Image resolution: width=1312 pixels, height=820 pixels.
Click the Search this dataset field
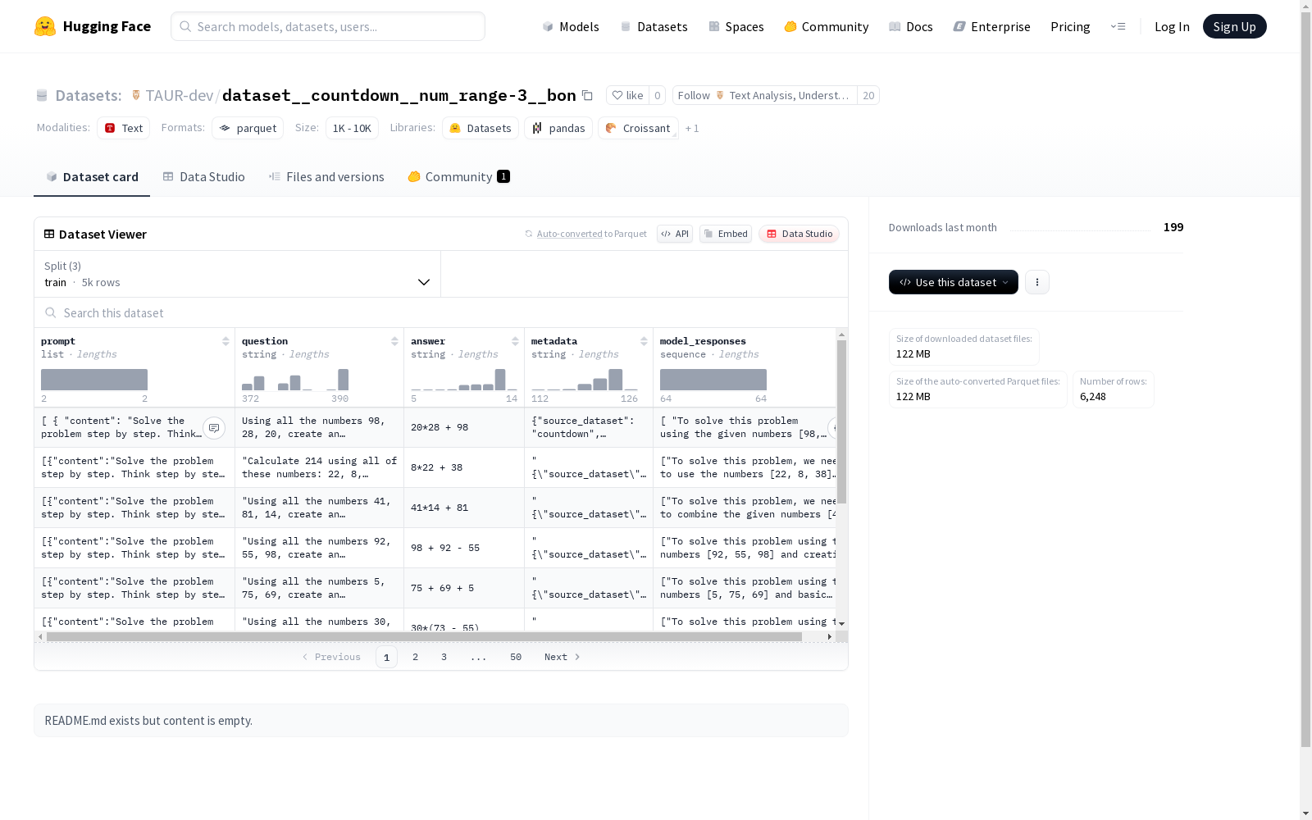point(441,312)
